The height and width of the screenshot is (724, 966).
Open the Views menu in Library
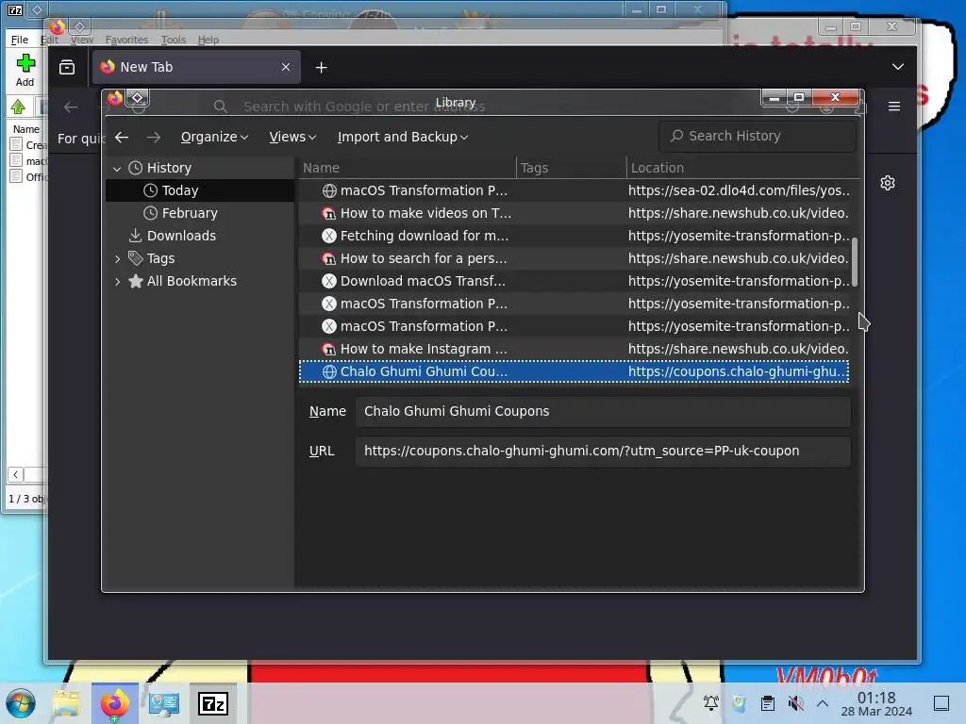[x=292, y=137]
